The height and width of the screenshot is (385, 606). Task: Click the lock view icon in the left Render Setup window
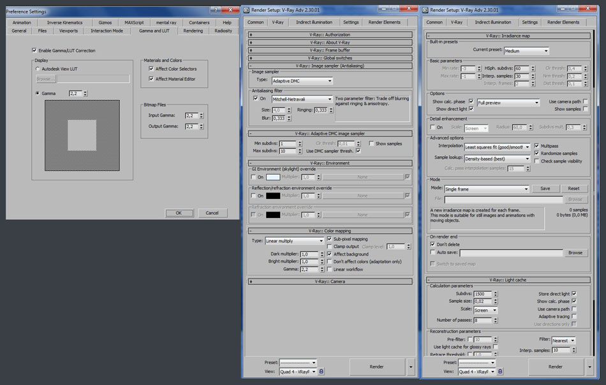321,371
